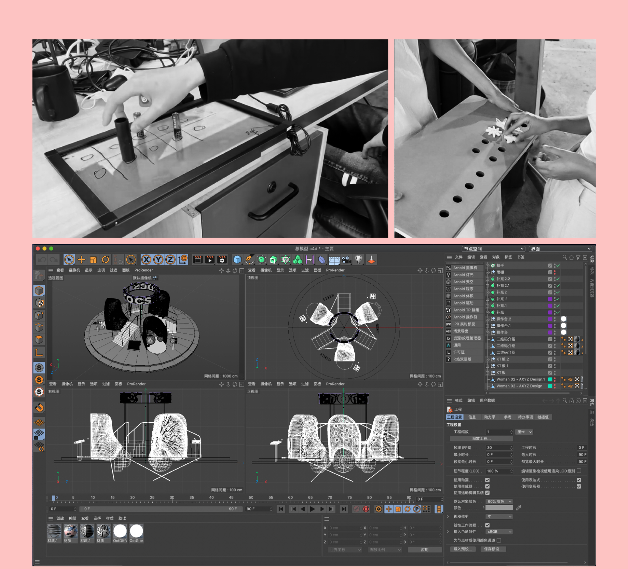
Task: Click the Light bulb object icon
Action: [x=359, y=260]
